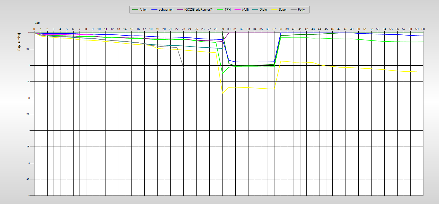Click the Soper legend label
Image resolution: width=439 pixels, height=204 pixels.
pos(283,10)
